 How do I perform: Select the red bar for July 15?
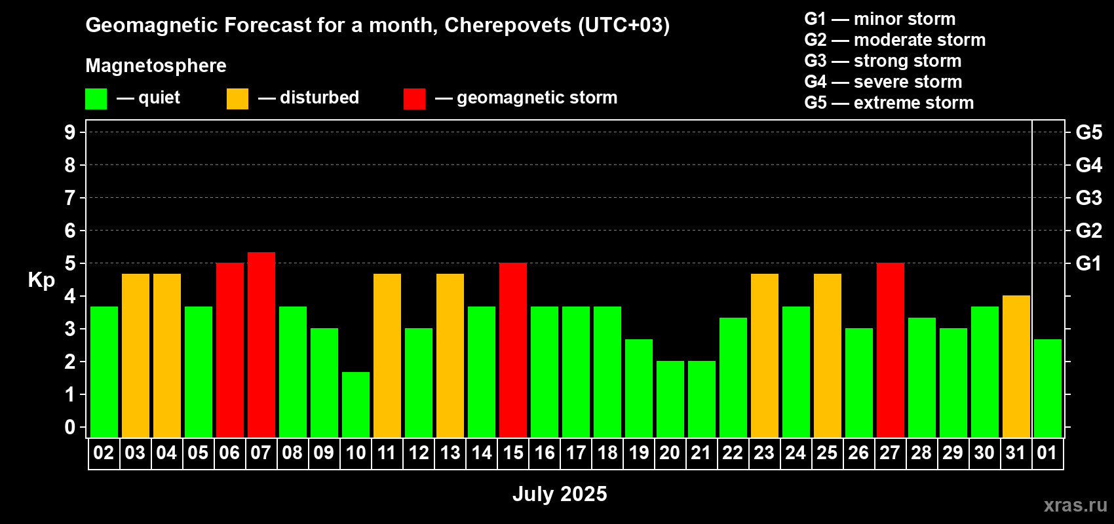[x=513, y=350]
